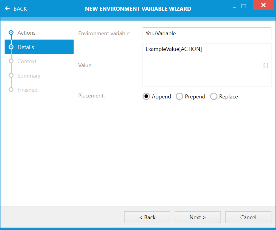Click the Actions step indicator circle
Viewport: 276px width, 230px height.
(11, 33)
